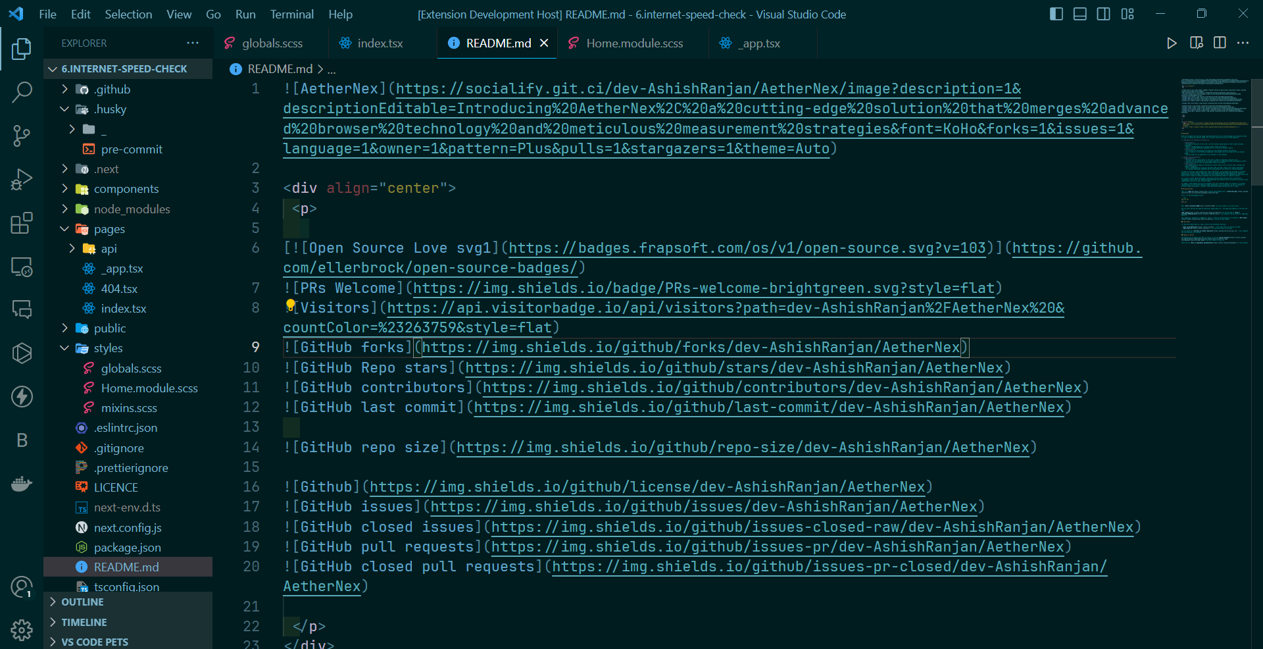The width and height of the screenshot is (1263, 649).
Task: Open the Extensions view
Action: point(22,222)
